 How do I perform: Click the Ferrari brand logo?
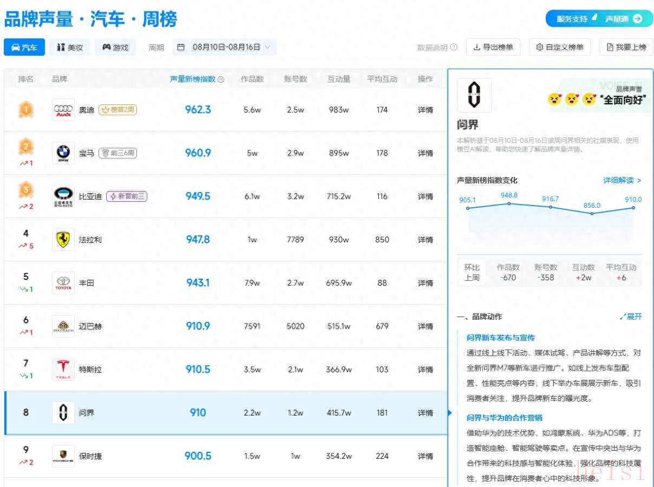63,240
